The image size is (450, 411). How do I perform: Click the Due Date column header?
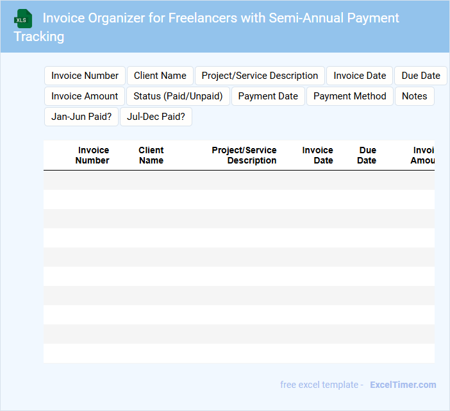[x=367, y=155]
